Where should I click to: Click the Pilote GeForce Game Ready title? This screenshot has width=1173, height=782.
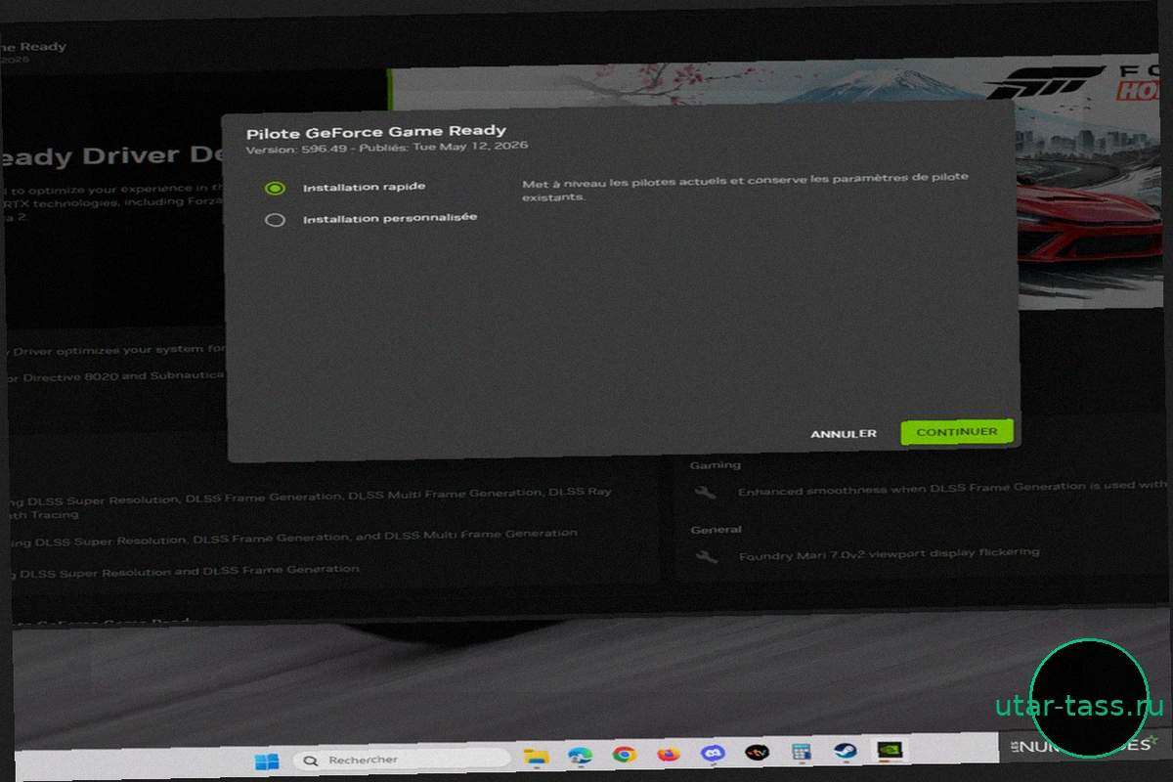[376, 131]
